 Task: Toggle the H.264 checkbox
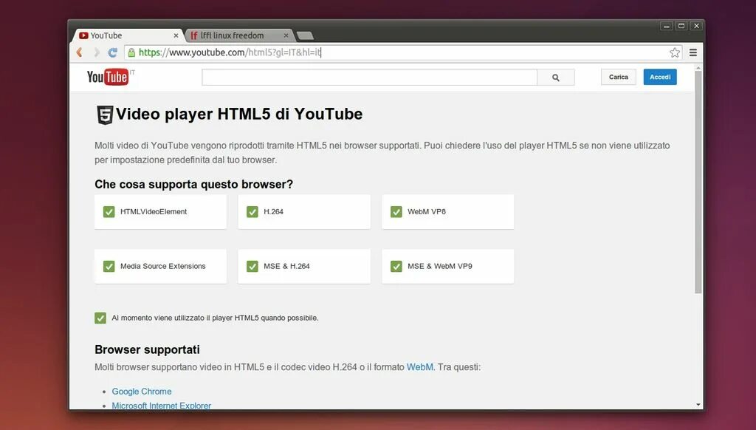(x=252, y=211)
